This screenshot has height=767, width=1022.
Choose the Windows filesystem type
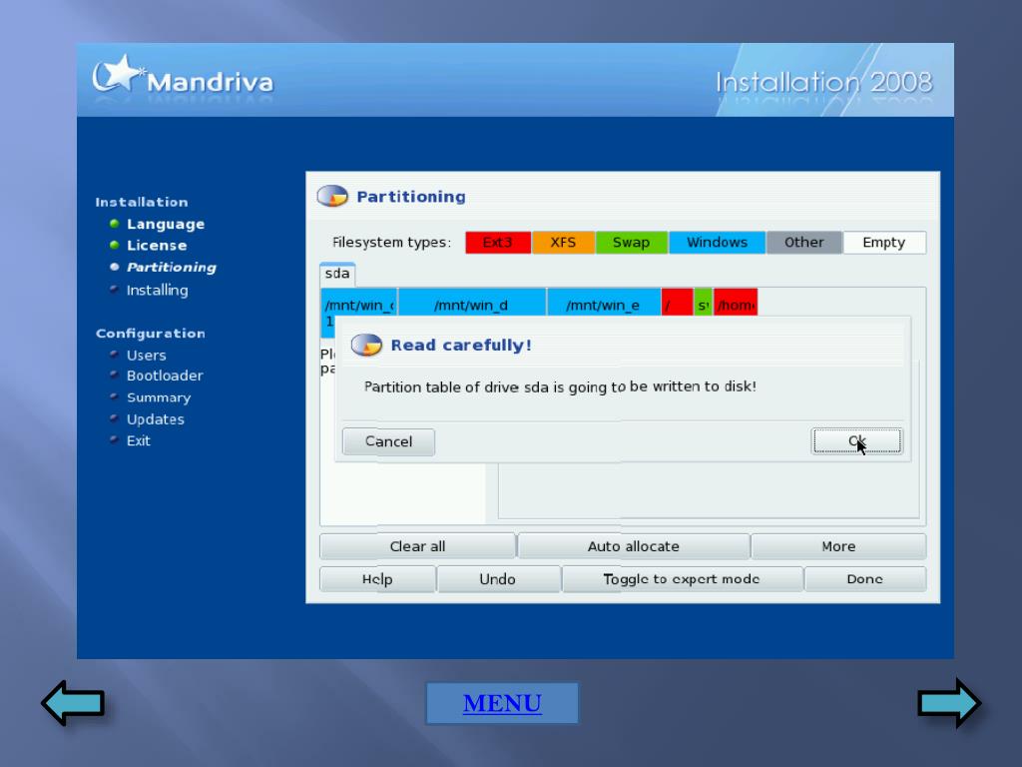(x=717, y=243)
